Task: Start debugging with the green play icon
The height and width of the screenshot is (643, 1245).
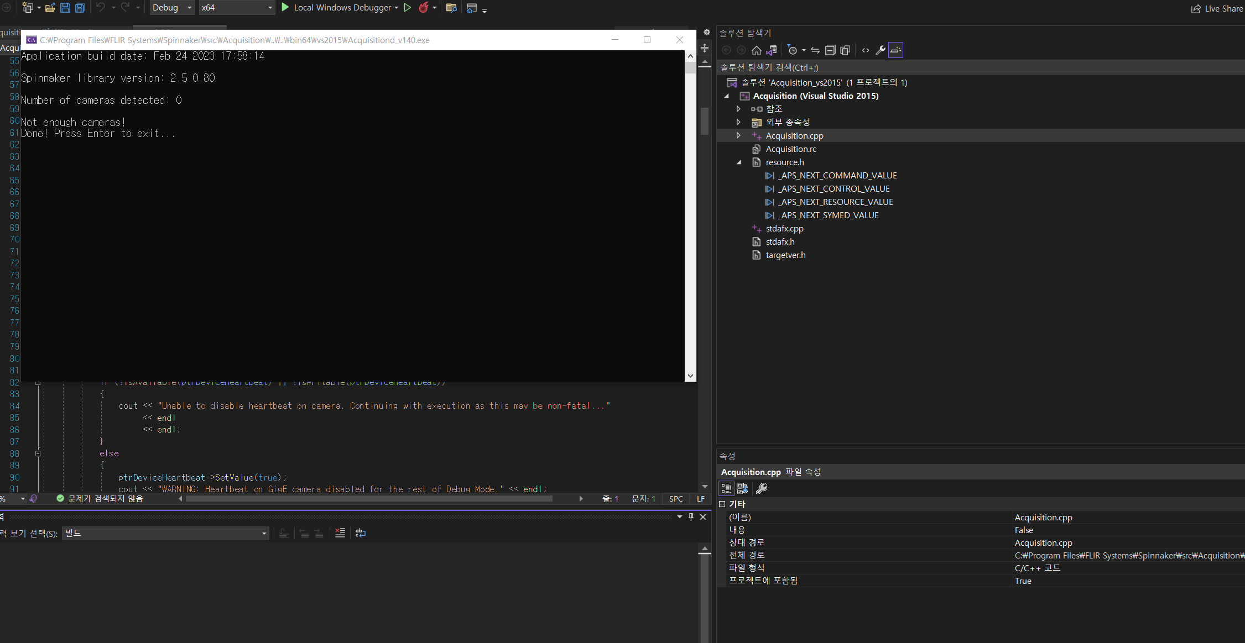Action: click(x=285, y=7)
